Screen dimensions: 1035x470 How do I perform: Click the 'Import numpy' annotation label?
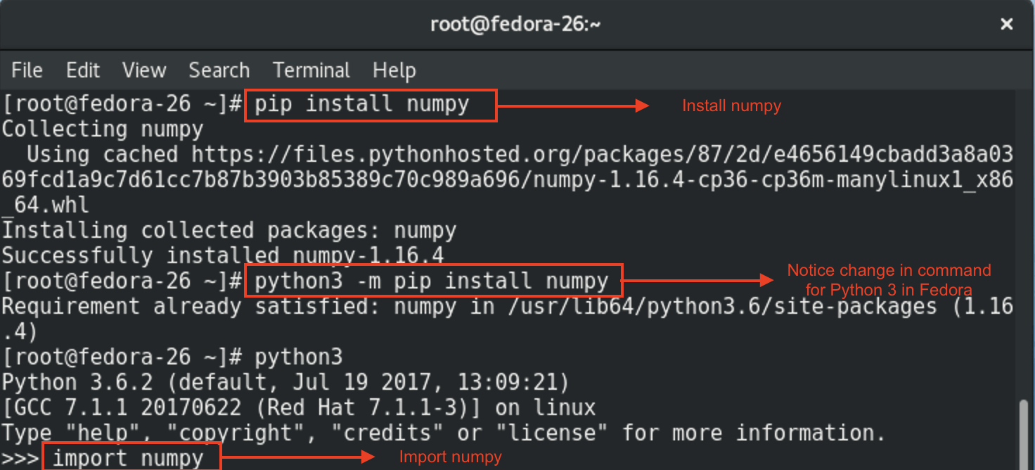point(450,457)
